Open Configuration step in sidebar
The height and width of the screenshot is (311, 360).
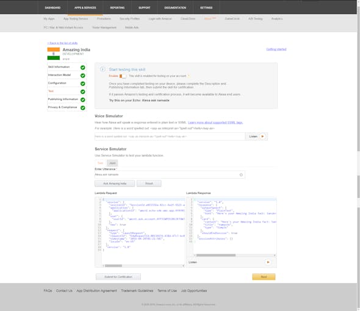pyautogui.click(x=57, y=83)
